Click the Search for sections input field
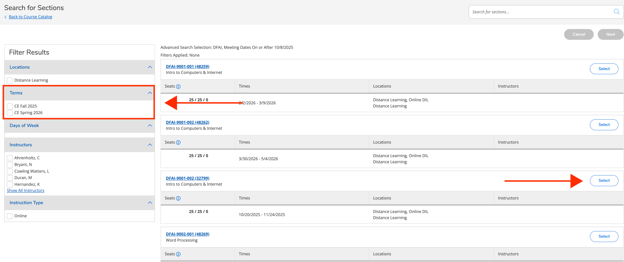Viewport: 624px width, 262px height. 541,12
